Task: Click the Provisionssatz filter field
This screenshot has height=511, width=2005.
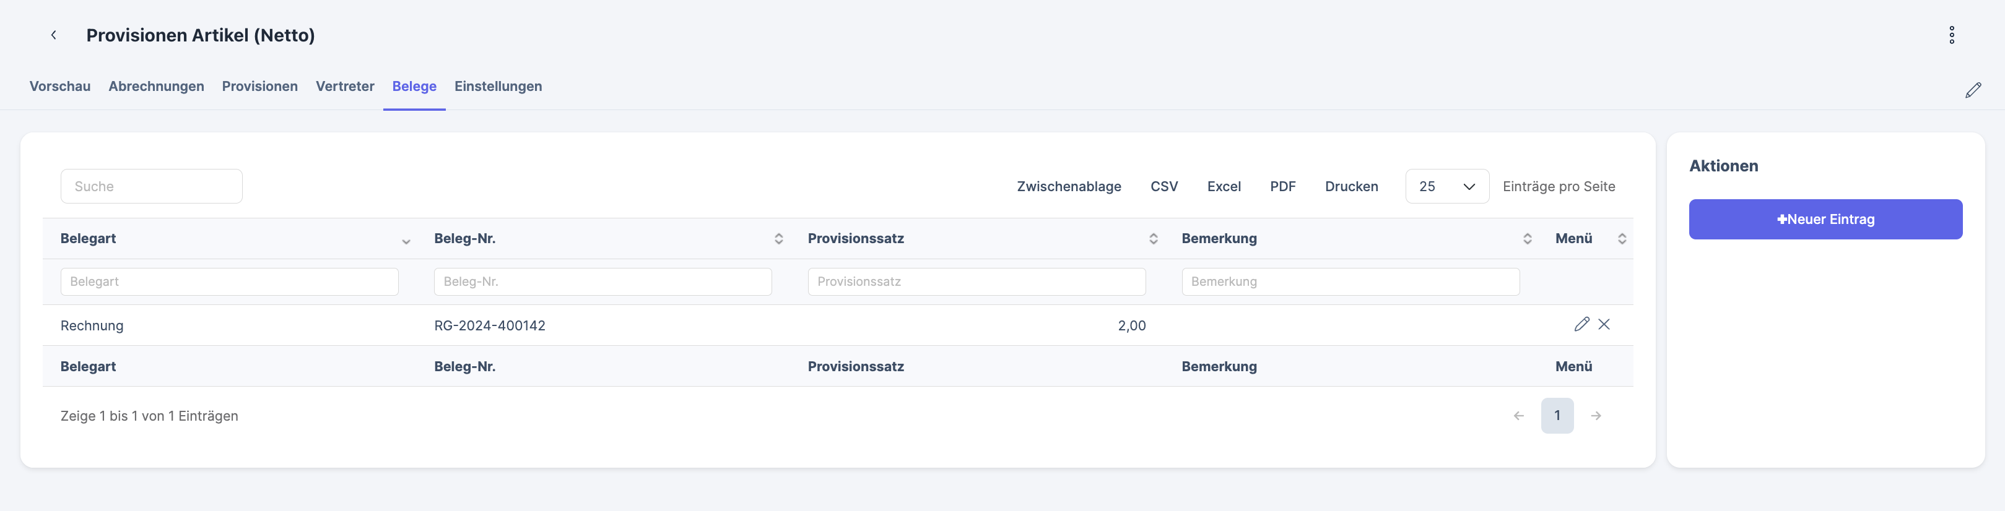Action: tap(976, 281)
